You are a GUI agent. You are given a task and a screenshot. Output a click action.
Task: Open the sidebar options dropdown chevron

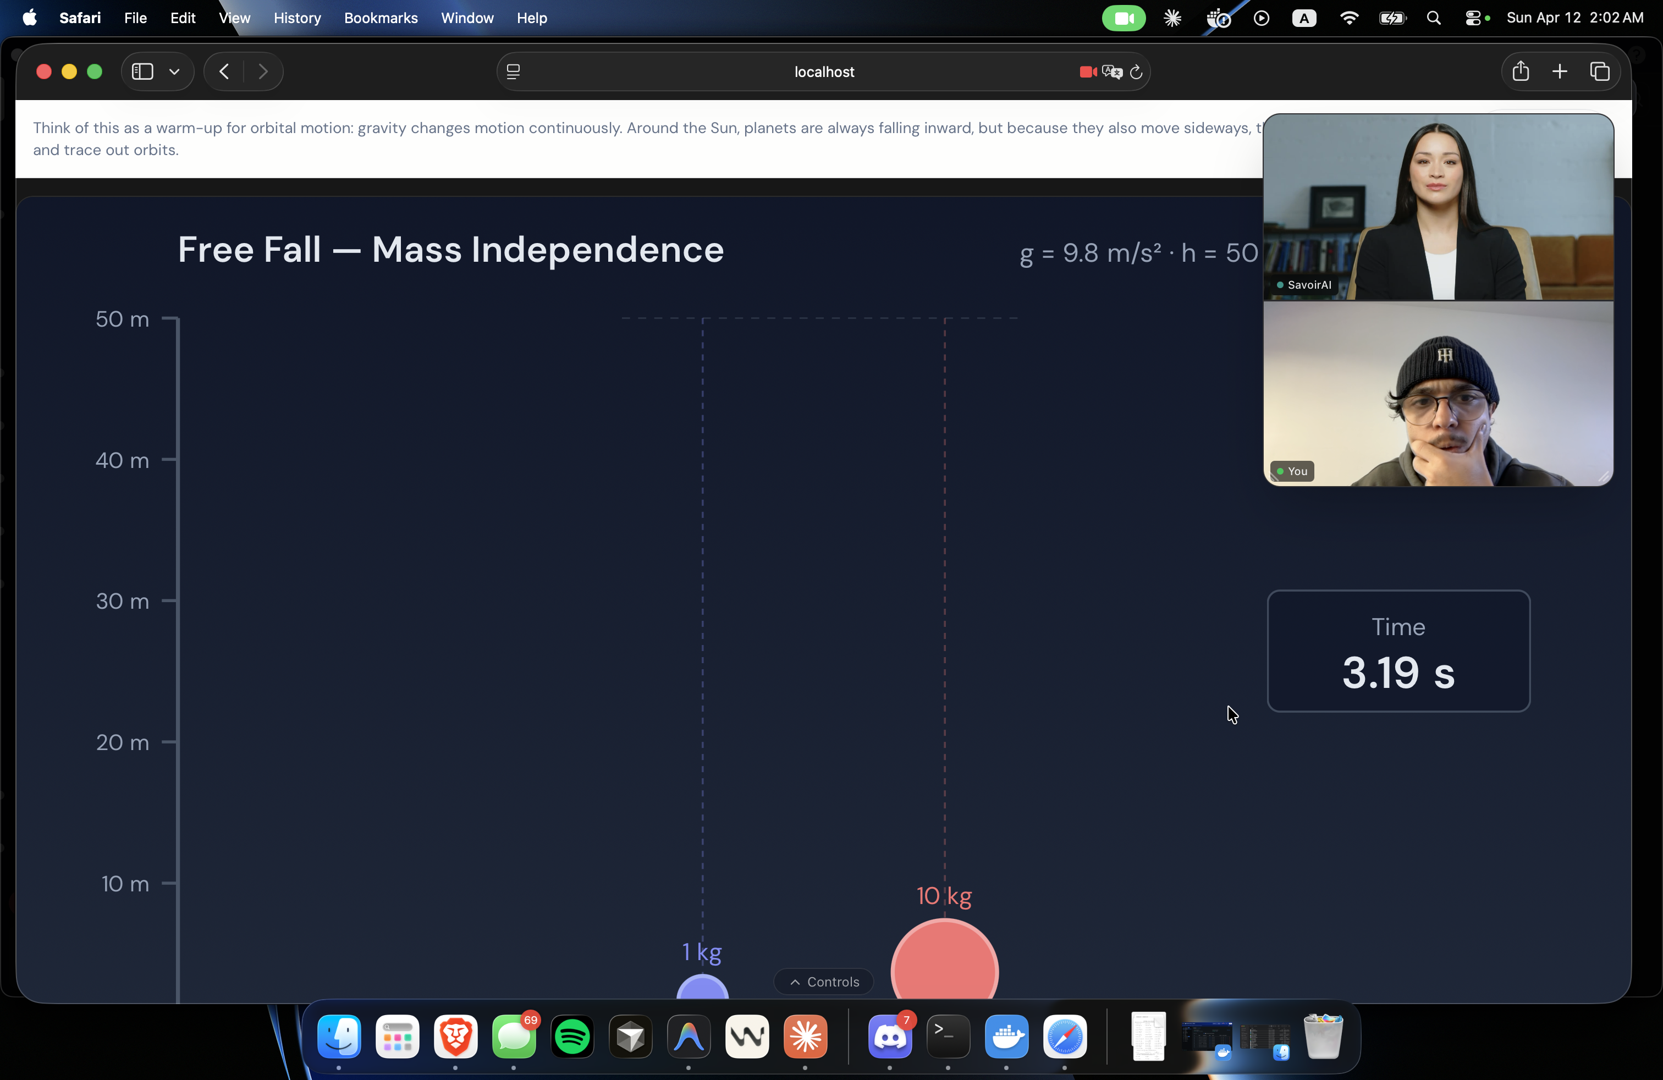tap(175, 71)
